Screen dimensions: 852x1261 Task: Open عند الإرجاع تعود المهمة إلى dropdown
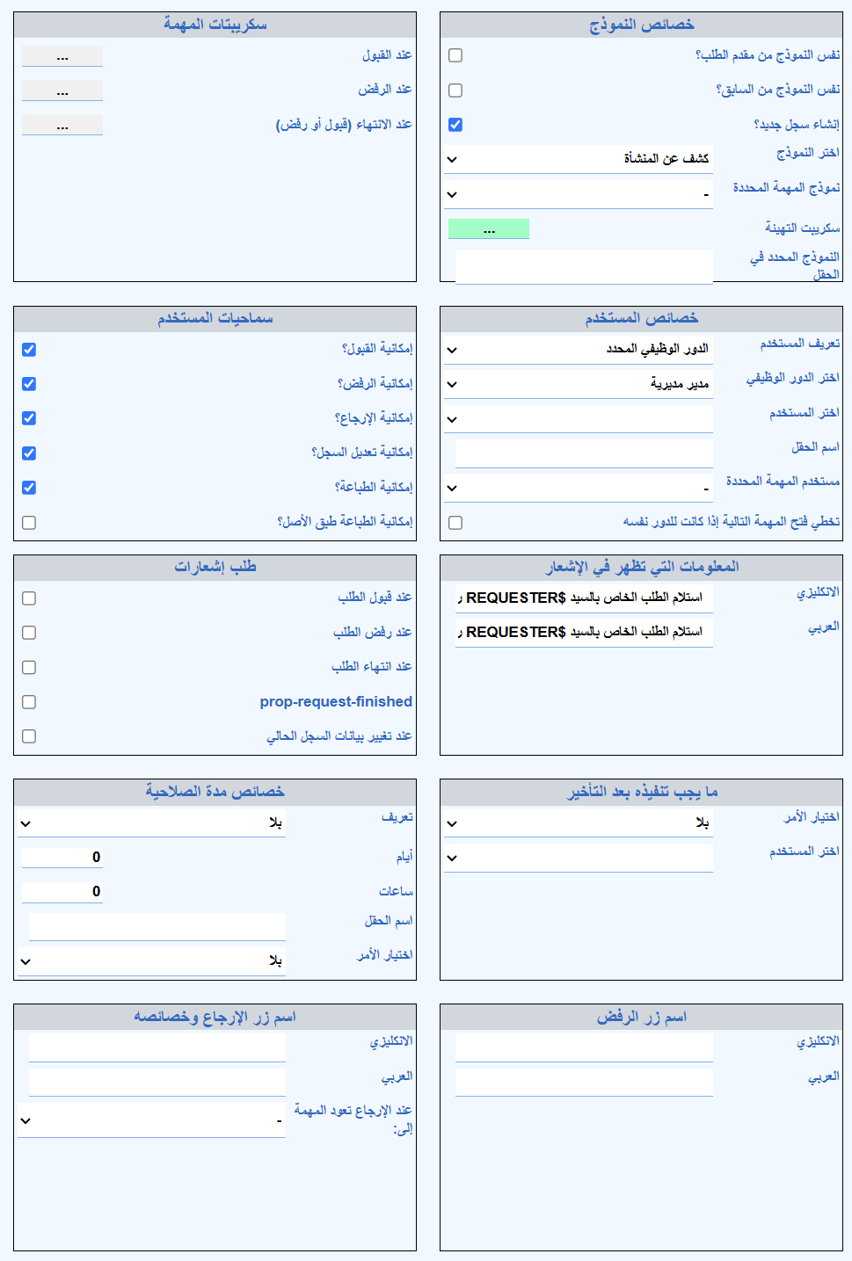(152, 1120)
